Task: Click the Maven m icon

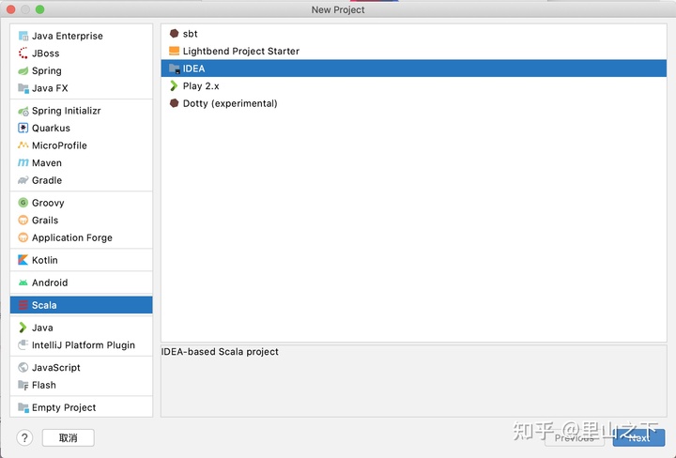Action: [x=23, y=163]
